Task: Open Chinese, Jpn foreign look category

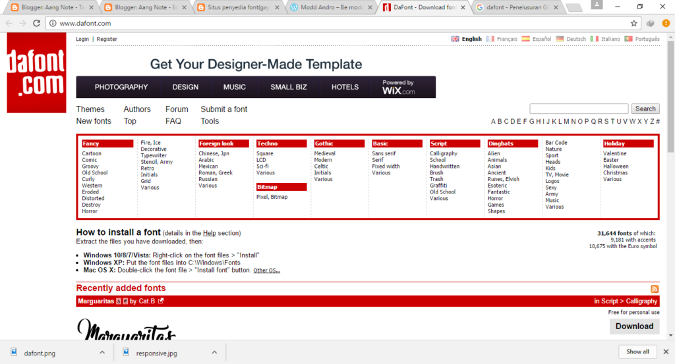Action: [x=214, y=153]
